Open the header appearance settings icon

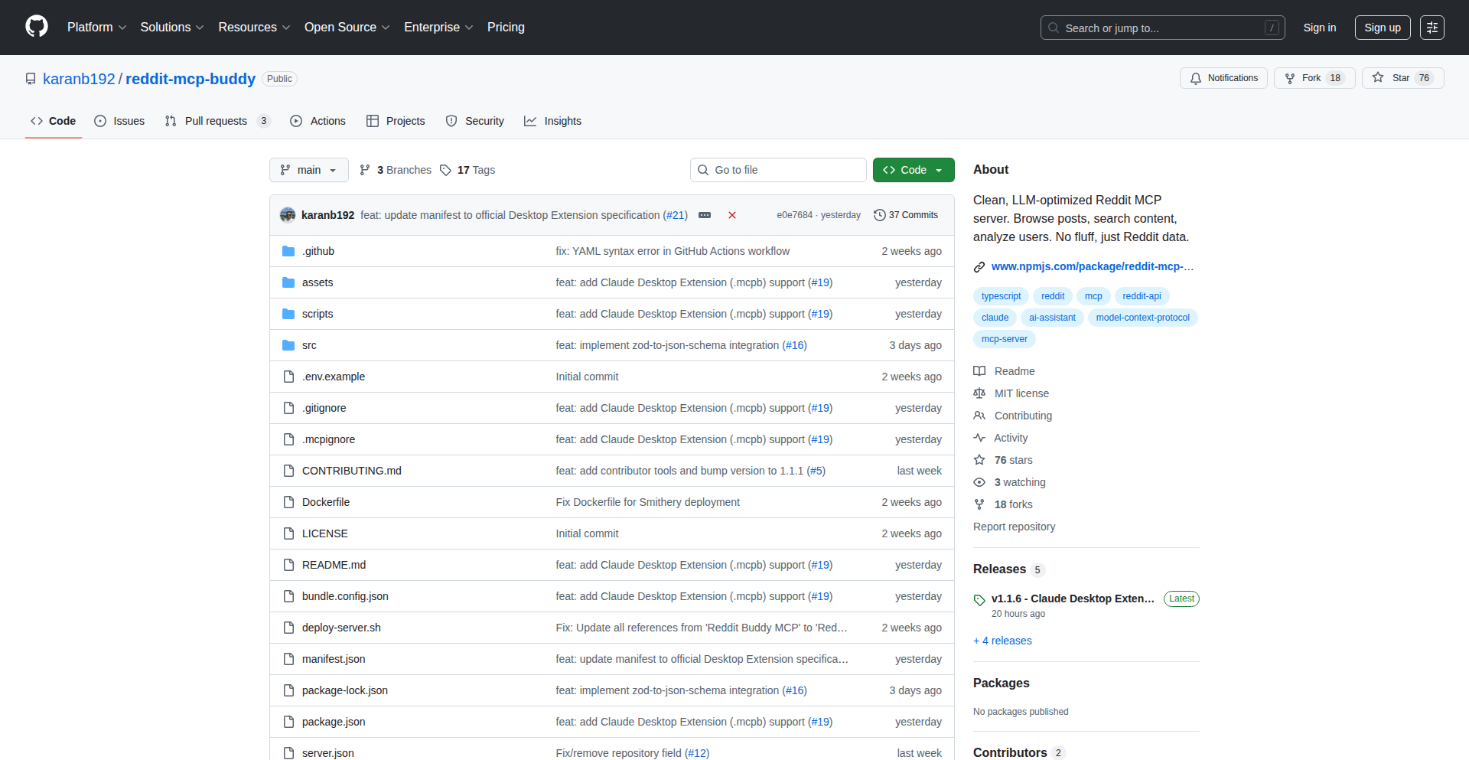click(1432, 28)
